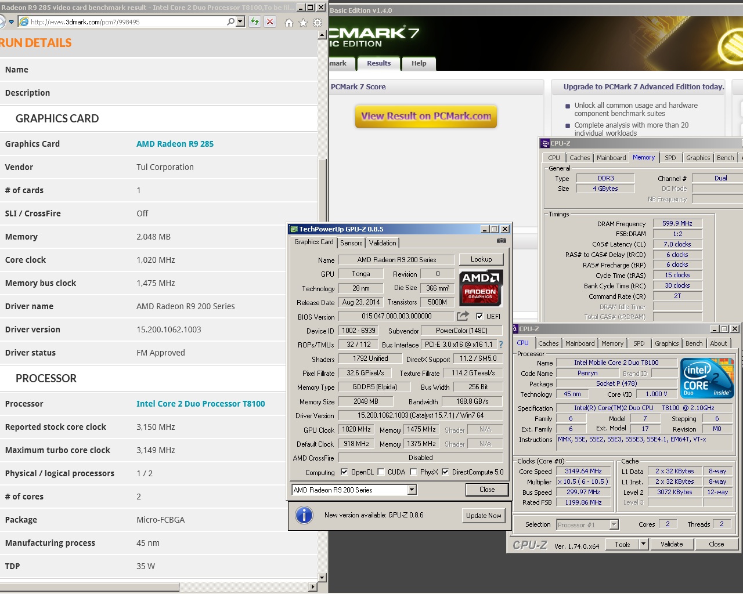Click Upgrade to PCMark 7 Advanced Edition heading
This screenshot has height=594, width=743.
(x=644, y=87)
